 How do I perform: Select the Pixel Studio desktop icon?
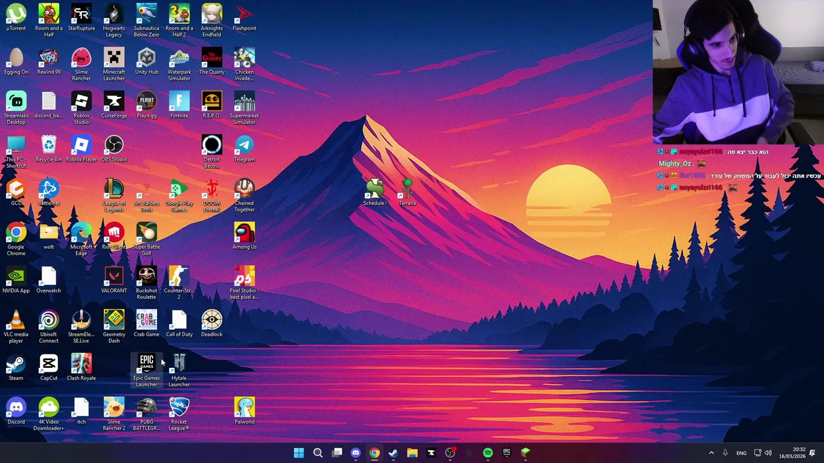244,283
